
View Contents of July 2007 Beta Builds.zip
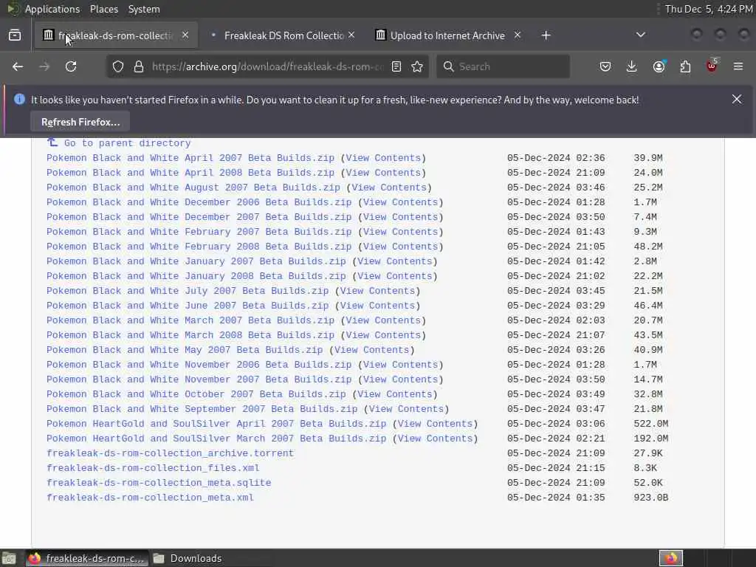coord(377,291)
